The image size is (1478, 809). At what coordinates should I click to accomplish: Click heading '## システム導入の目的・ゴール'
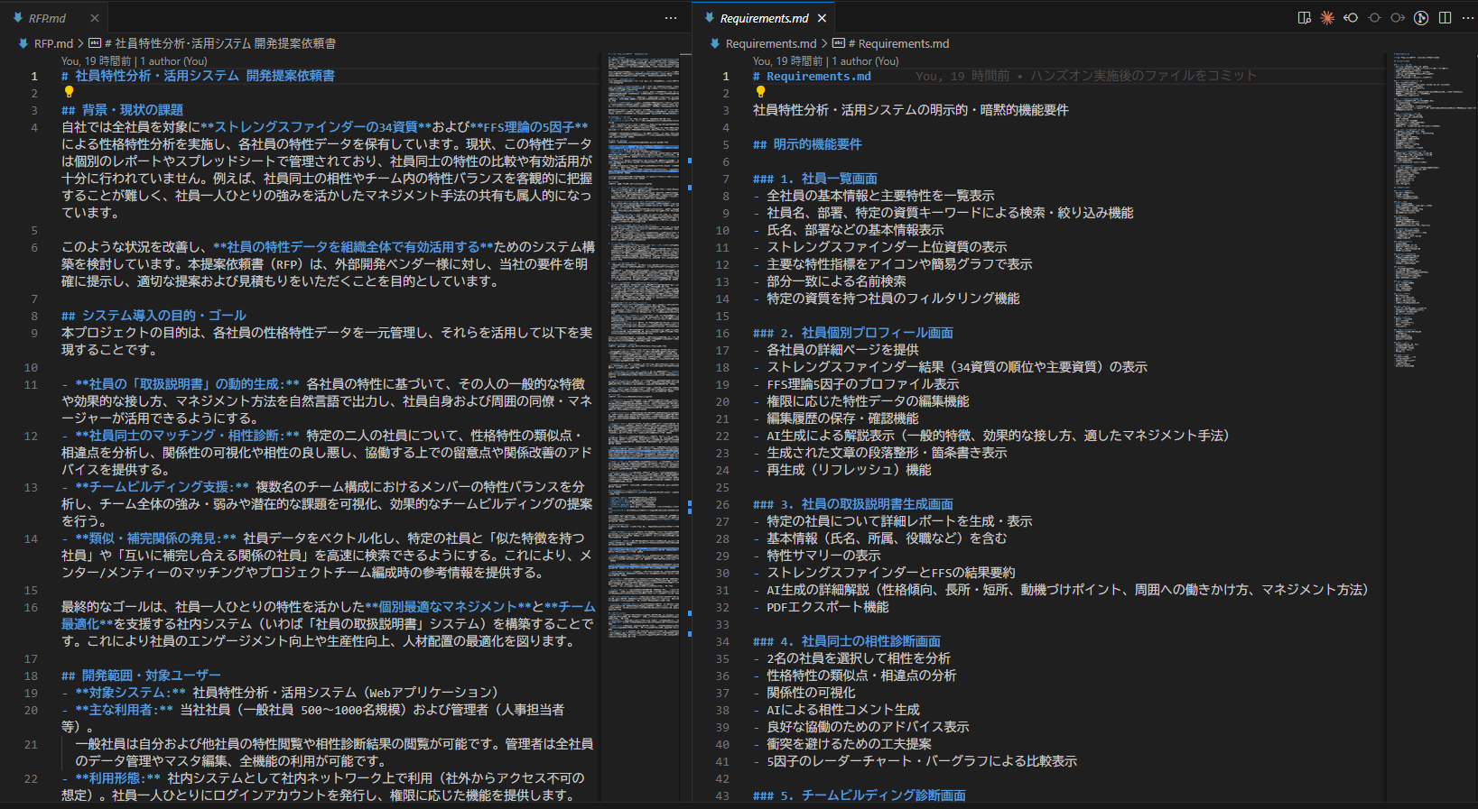pos(153,316)
